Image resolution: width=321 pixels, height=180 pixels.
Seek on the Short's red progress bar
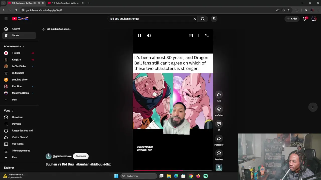[173, 170]
